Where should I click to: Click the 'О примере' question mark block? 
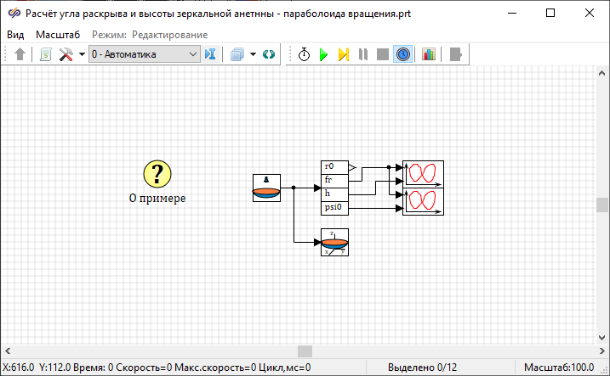pos(157,174)
